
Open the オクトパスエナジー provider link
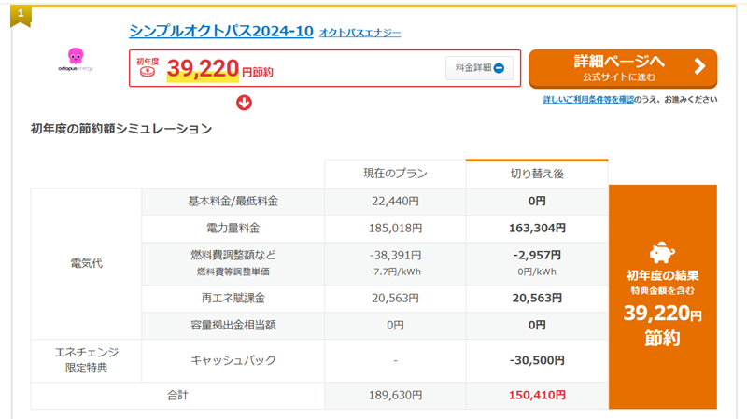[x=359, y=33]
